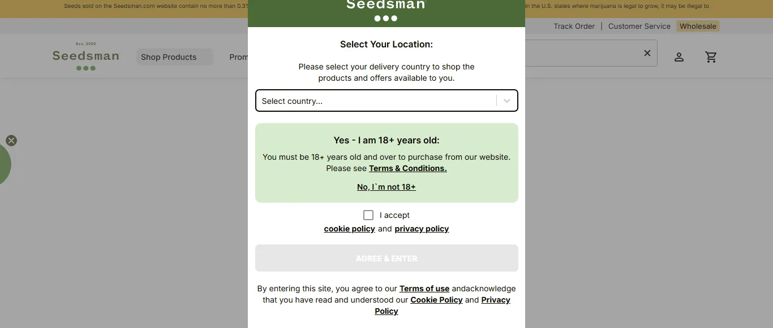The image size is (773, 328).
Task: Open the Shop Products menu
Action: (168, 57)
